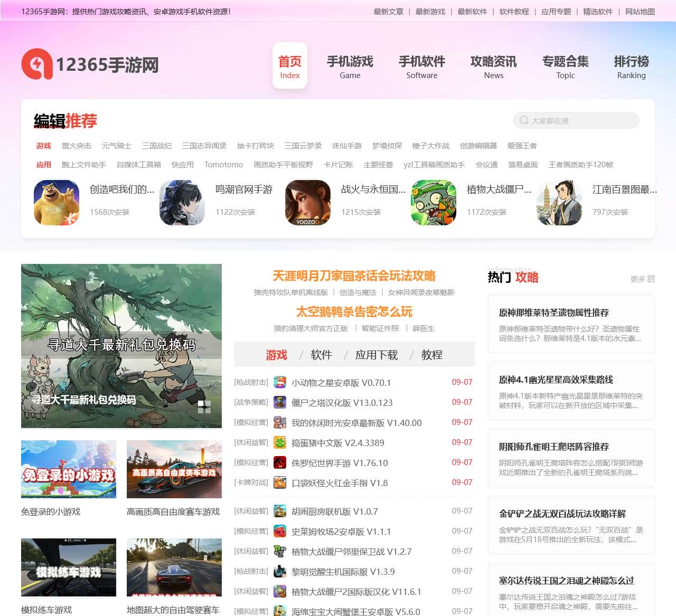The width and height of the screenshot is (676, 616).
Task: Click the 应用专题 top link
Action: click(556, 12)
